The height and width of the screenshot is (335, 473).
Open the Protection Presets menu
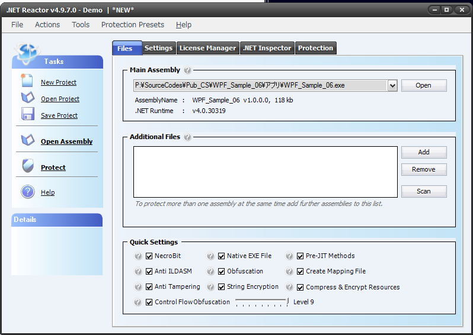[133, 25]
